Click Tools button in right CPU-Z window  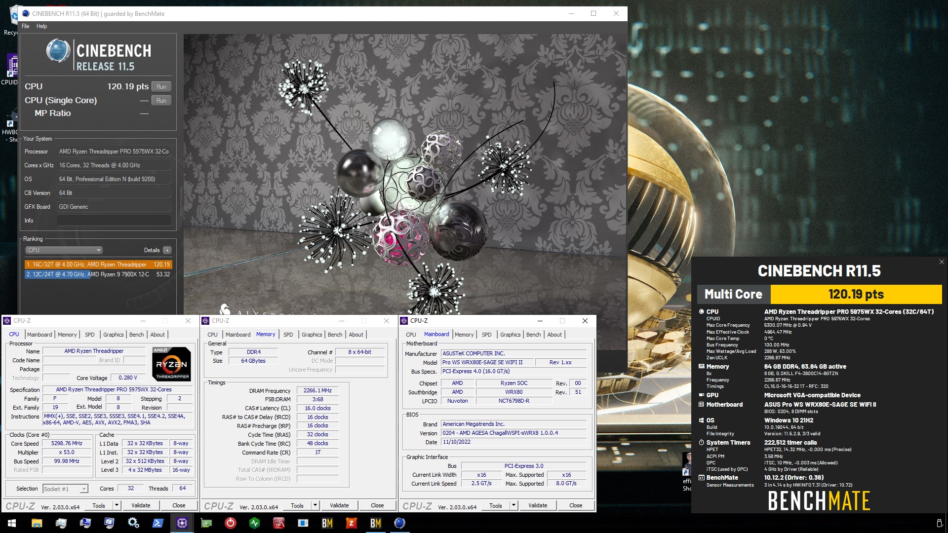click(496, 505)
